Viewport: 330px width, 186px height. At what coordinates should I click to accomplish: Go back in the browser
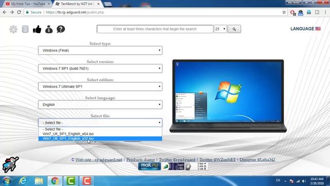tap(5, 12)
